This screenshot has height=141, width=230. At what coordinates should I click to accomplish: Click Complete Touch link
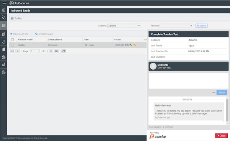44,34
